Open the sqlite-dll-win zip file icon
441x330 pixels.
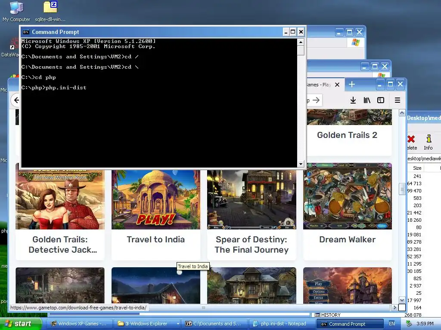click(x=50, y=11)
